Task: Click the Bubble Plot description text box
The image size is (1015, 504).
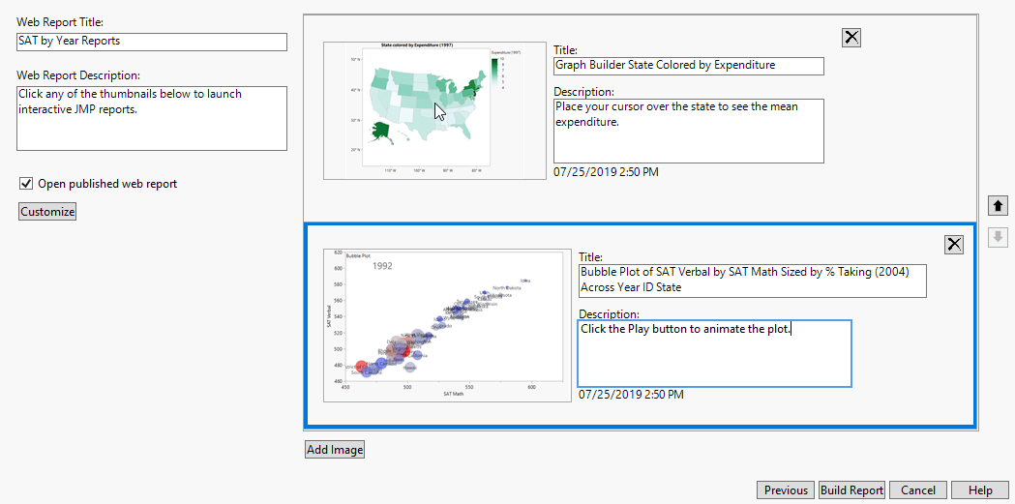Action: pos(715,353)
